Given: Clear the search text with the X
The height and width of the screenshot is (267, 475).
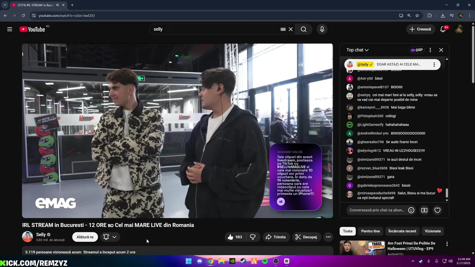Looking at the screenshot, I should [291, 29].
